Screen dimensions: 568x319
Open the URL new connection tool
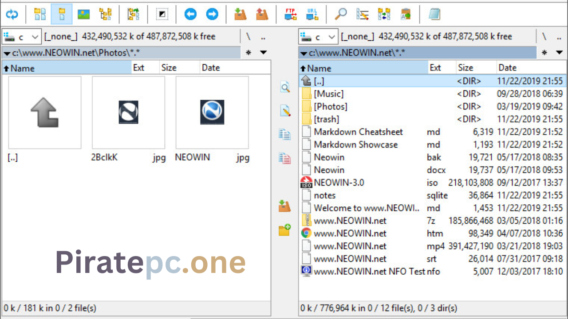point(312,15)
